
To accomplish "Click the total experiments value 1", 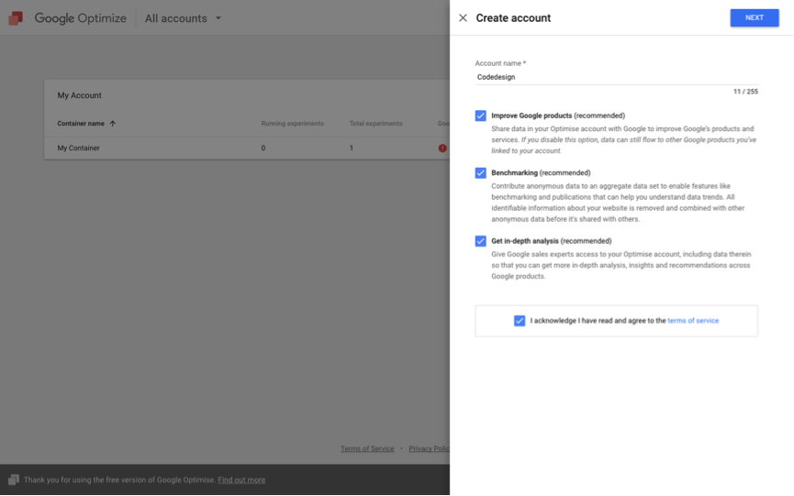I will [351, 149].
